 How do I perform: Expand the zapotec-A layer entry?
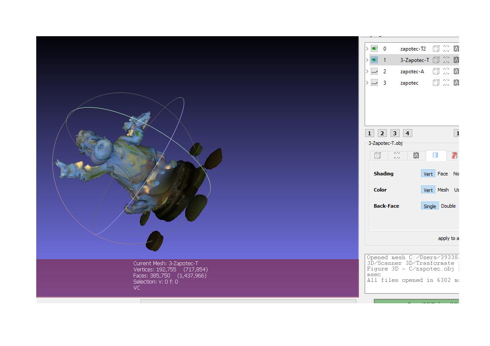pos(367,71)
